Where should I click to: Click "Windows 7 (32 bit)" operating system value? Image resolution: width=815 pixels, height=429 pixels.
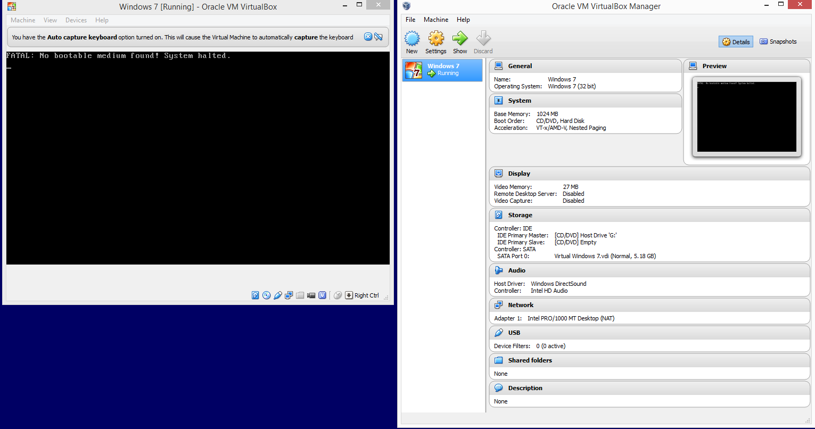pyautogui.click(x=572, y=86)
